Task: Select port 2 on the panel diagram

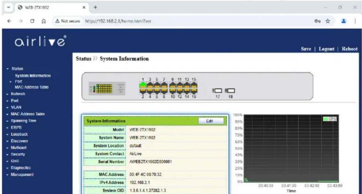Action: coord(143,91)
